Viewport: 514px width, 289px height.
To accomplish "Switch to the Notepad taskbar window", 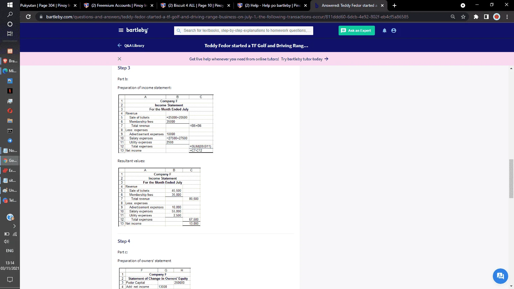I will point(10,151).
